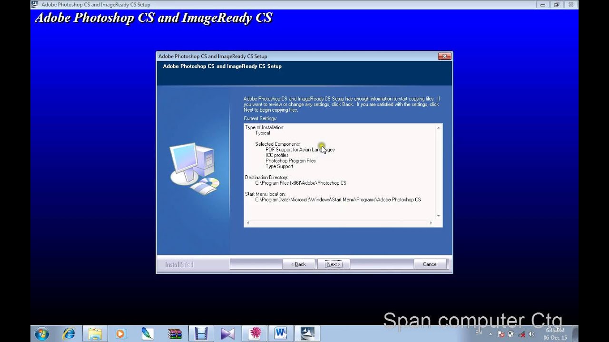Minimize the outer Adobe setup window
Screen dimensions: 609x342
544,4
